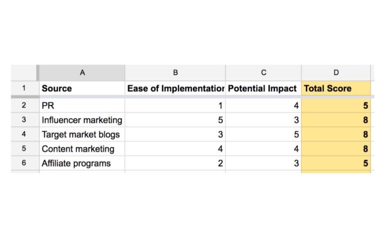Select the Influencer marketing cell
The height and width of the screenshot is (233, 385).
coord(82,120)
